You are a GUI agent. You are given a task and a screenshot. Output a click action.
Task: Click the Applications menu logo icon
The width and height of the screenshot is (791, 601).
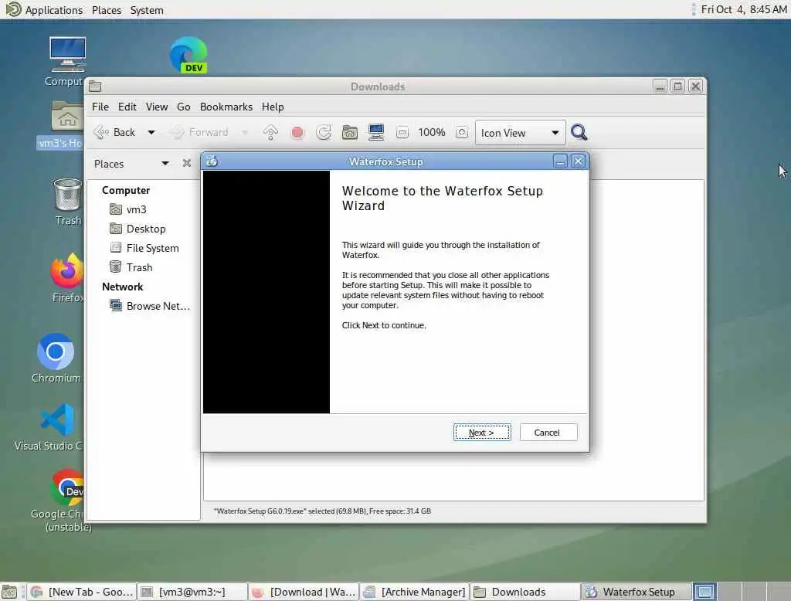tap(13, 9)
